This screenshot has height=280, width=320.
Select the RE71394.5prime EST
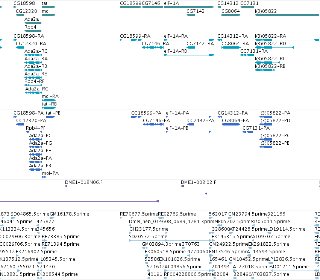pyautogui.click(x=44, y=248)
